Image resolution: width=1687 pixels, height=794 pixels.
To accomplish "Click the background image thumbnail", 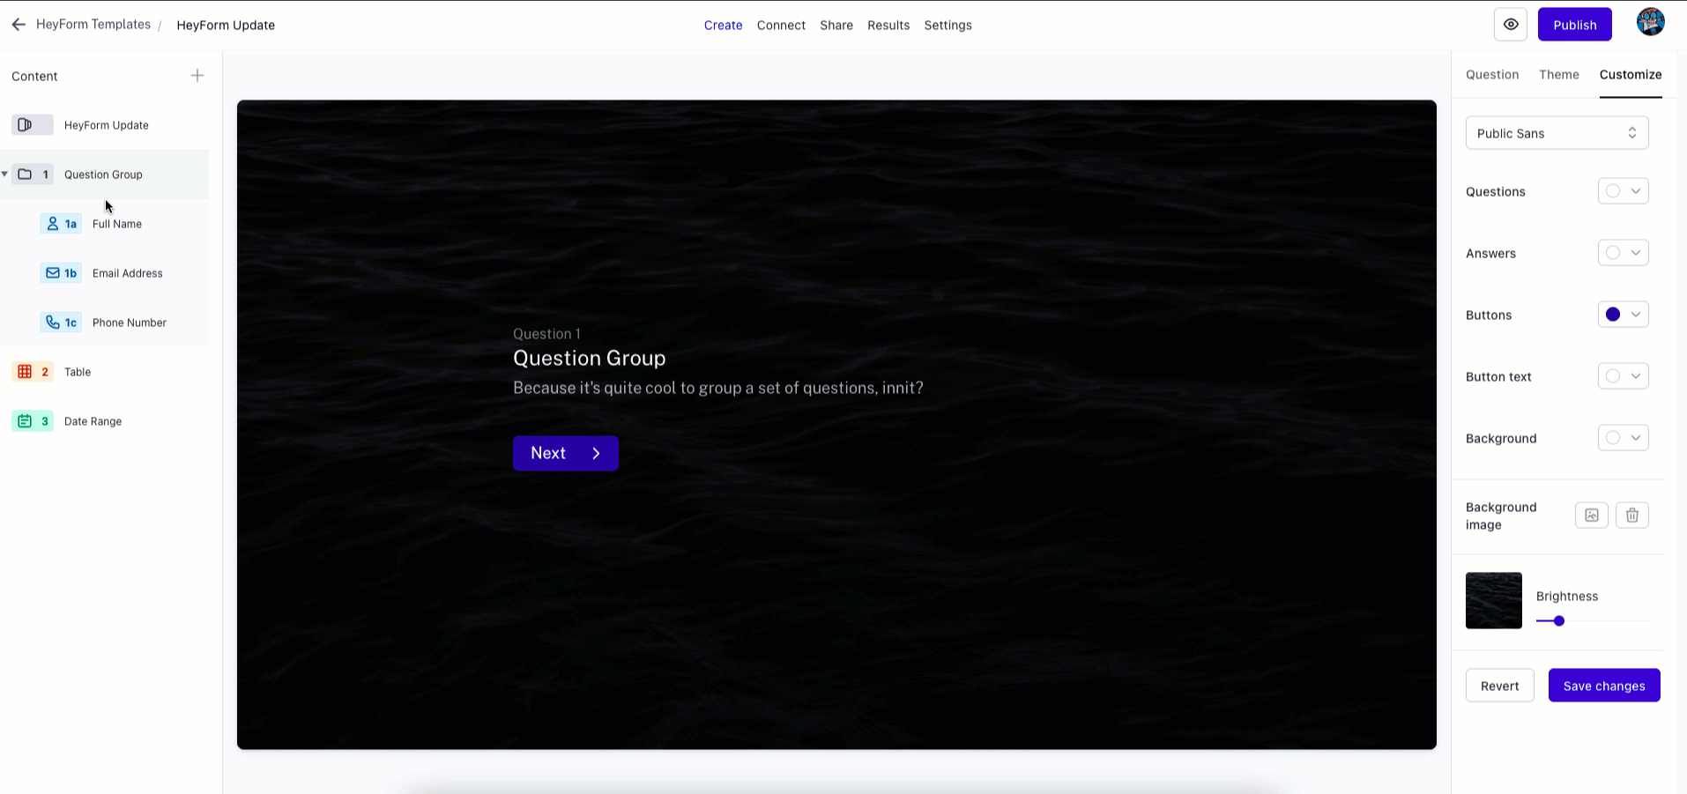I will [1494, 601].
